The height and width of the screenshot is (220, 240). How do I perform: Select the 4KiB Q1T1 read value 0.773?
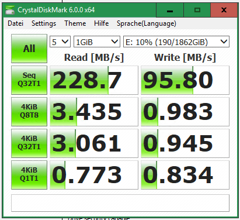pos(94,175)
